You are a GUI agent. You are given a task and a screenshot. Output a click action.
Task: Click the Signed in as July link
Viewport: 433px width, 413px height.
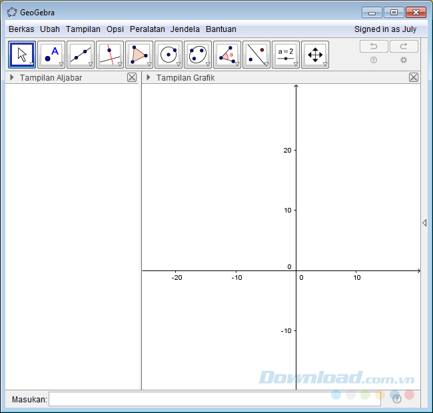click(x=385, y=29)
